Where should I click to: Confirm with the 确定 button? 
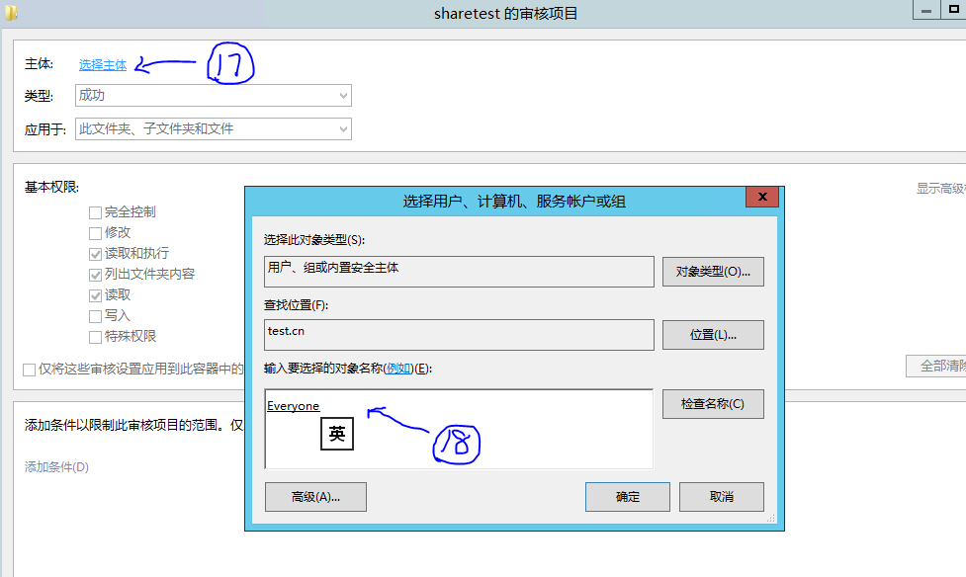628,497
